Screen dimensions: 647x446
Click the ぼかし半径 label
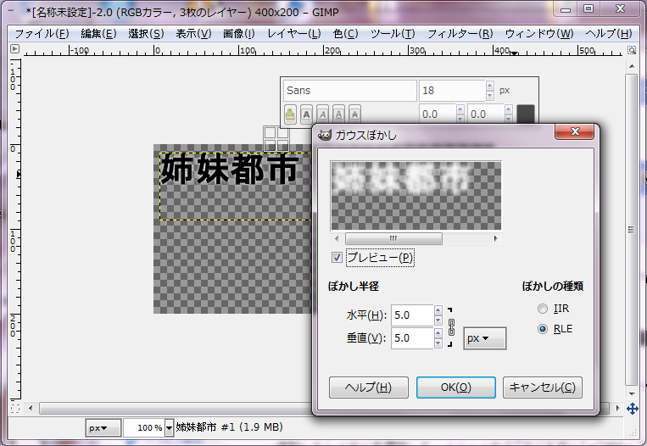coord(354,286)
